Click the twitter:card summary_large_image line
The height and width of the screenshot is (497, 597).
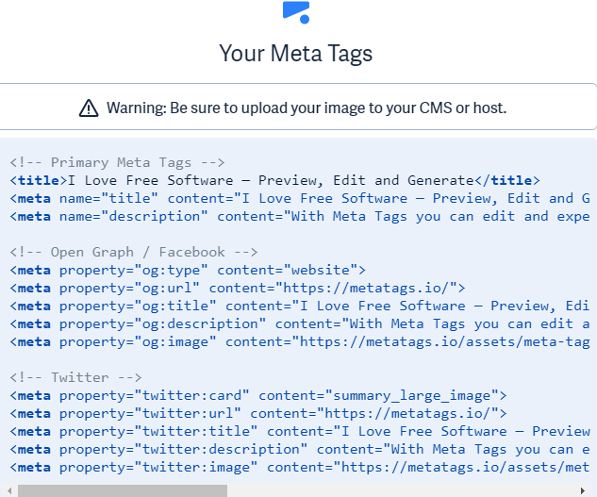(258, 395)
